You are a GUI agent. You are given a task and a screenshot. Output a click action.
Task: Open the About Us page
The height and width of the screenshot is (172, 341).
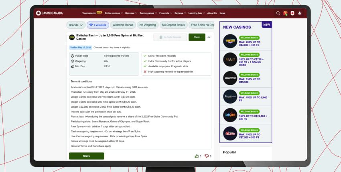(212, 13)
